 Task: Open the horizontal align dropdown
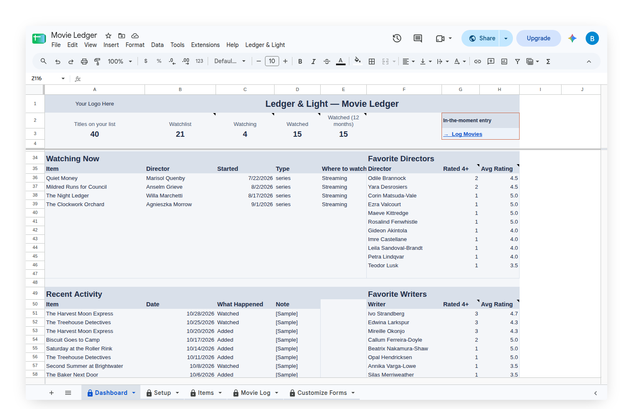pos(409,62)
